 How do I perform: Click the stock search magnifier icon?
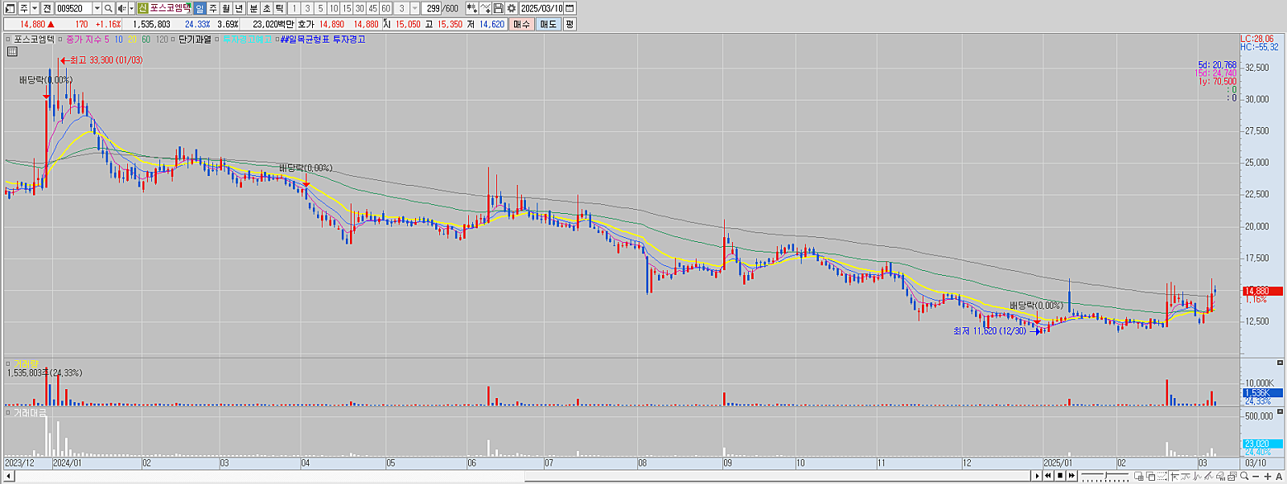click(x=109, y=8)
